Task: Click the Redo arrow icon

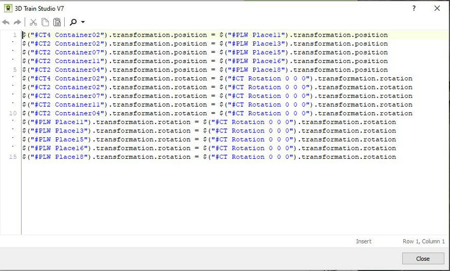Action: (17, 22)
